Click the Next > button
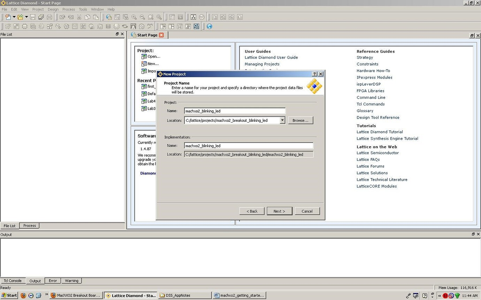 (x=280, y=211)
